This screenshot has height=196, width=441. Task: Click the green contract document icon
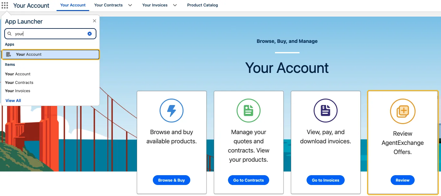(249, 111)
